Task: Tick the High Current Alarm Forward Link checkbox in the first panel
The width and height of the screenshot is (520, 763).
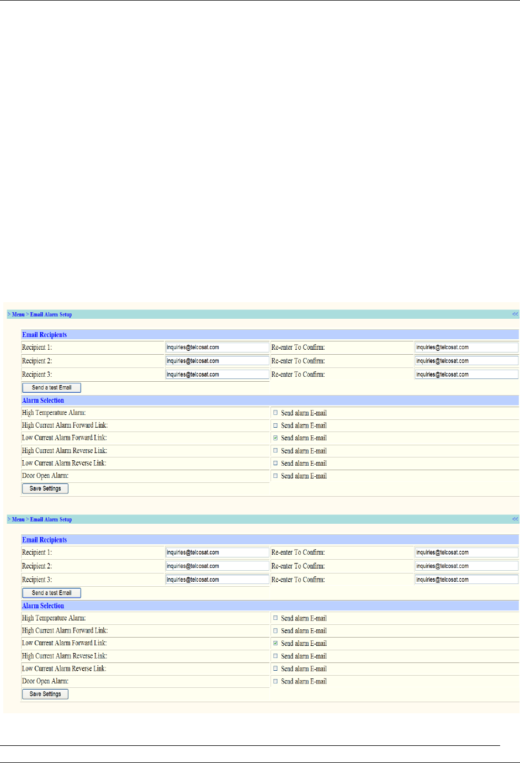Action: pyautogui.click(x=275, y=425)
